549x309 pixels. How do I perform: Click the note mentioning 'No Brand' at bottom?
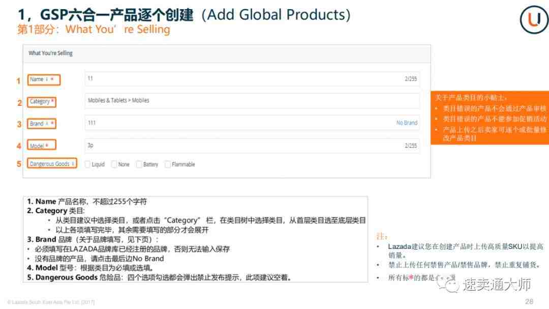click(99, 259)
